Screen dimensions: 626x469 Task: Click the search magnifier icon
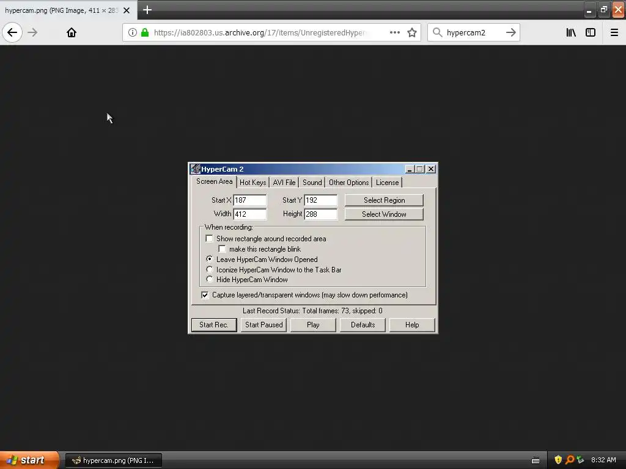click(438, 32)
